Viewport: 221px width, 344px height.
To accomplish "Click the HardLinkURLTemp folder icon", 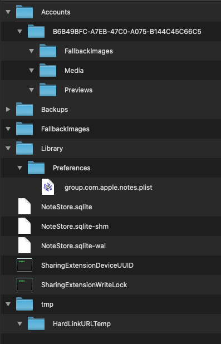I will click(x=36, y=323).
